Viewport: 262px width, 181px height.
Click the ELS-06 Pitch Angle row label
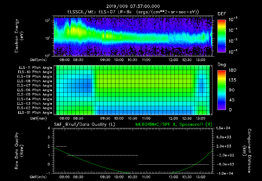(35, 90)
